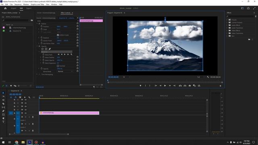Mark In point in Program Monitor
The height and width of the screenshot is (145, 258).
pyautogui.click(x=146, y=86)
